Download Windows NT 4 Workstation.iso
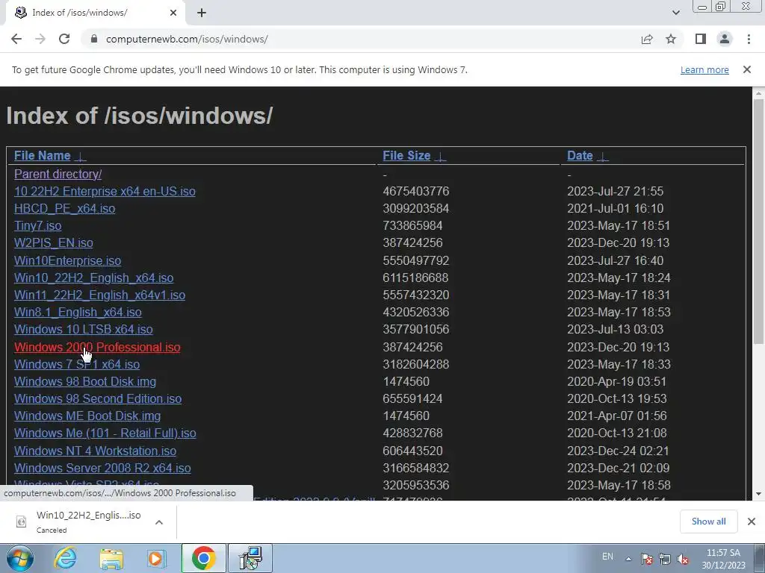The height and width of the screenshot is (573, 765). coord(95,451)
